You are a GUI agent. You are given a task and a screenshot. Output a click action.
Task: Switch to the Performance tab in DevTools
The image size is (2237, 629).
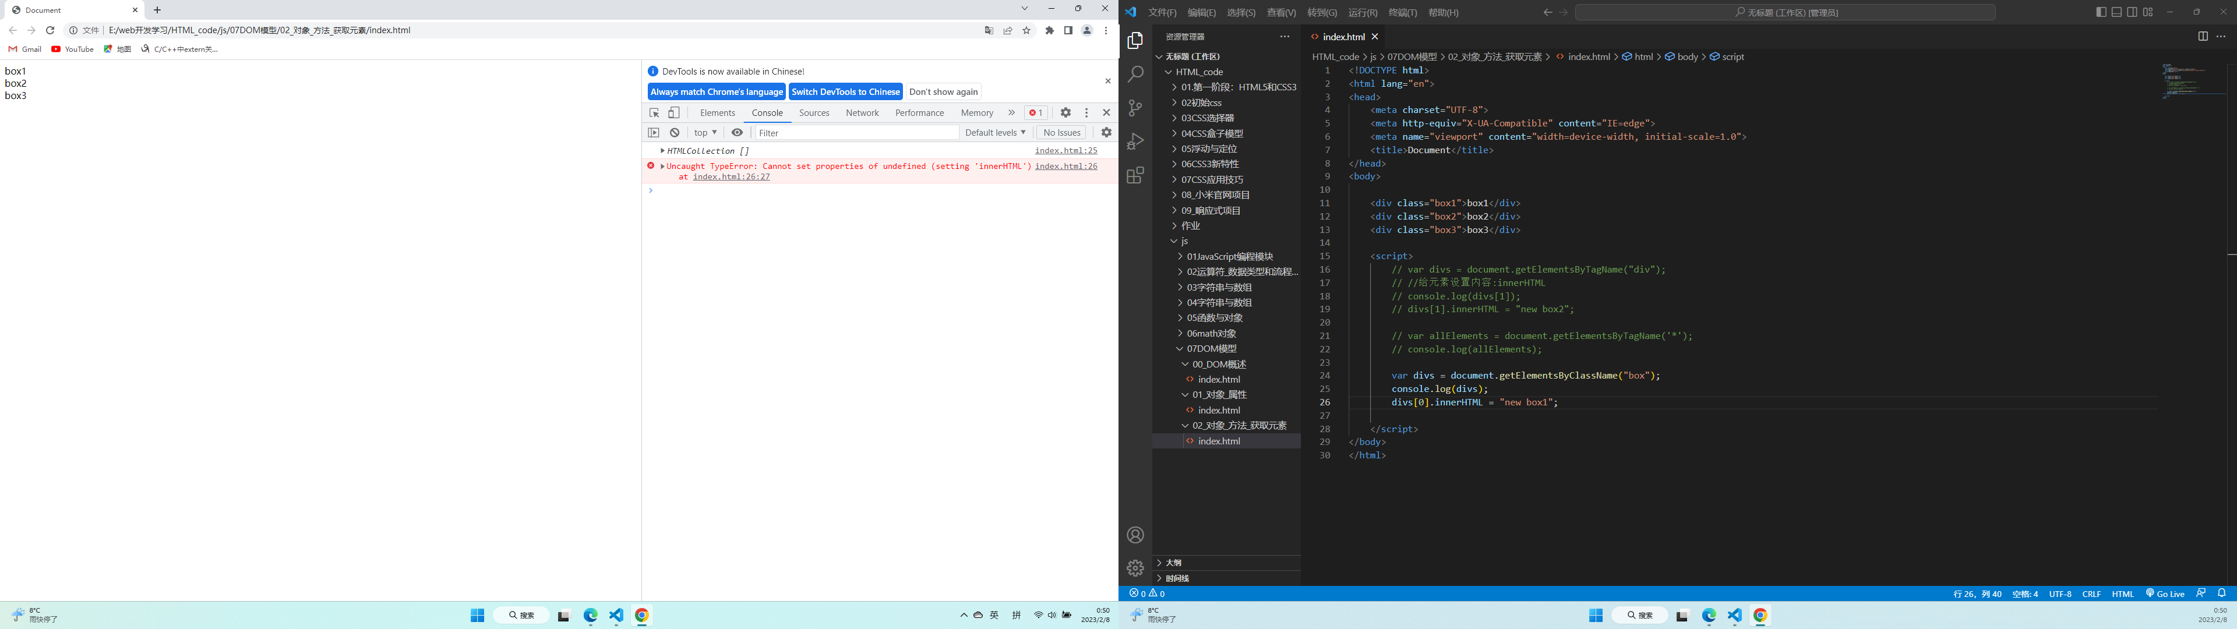(x=919, y=113)
